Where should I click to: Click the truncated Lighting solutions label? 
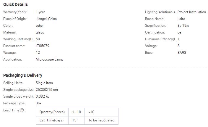tap(161, 12)
